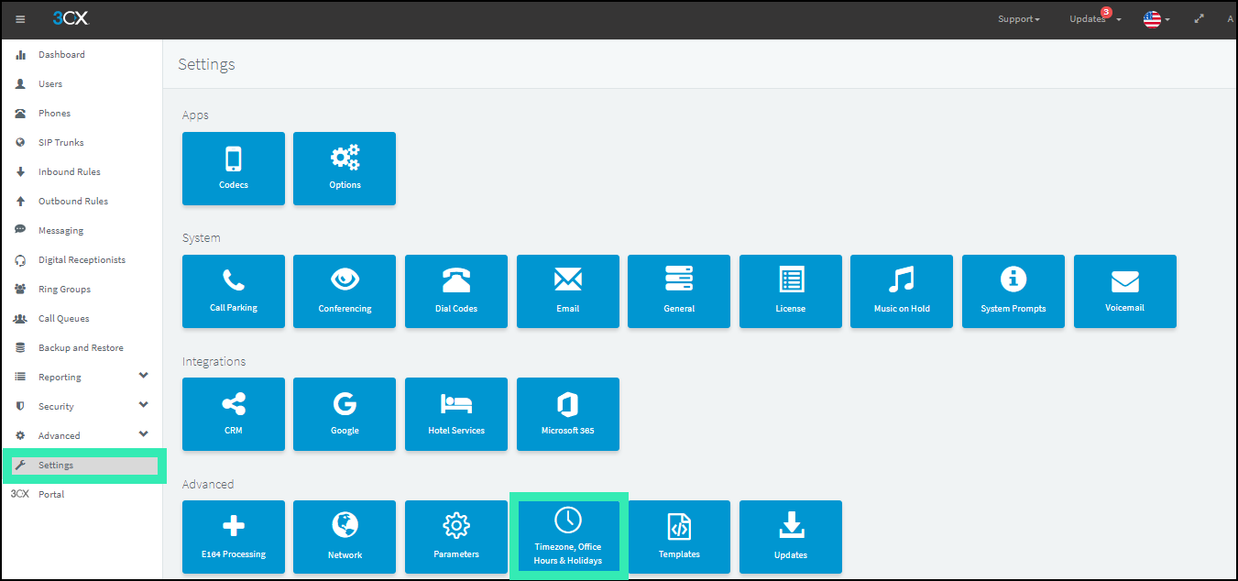Select the Music on Hold tile

(x=901, y=291)
